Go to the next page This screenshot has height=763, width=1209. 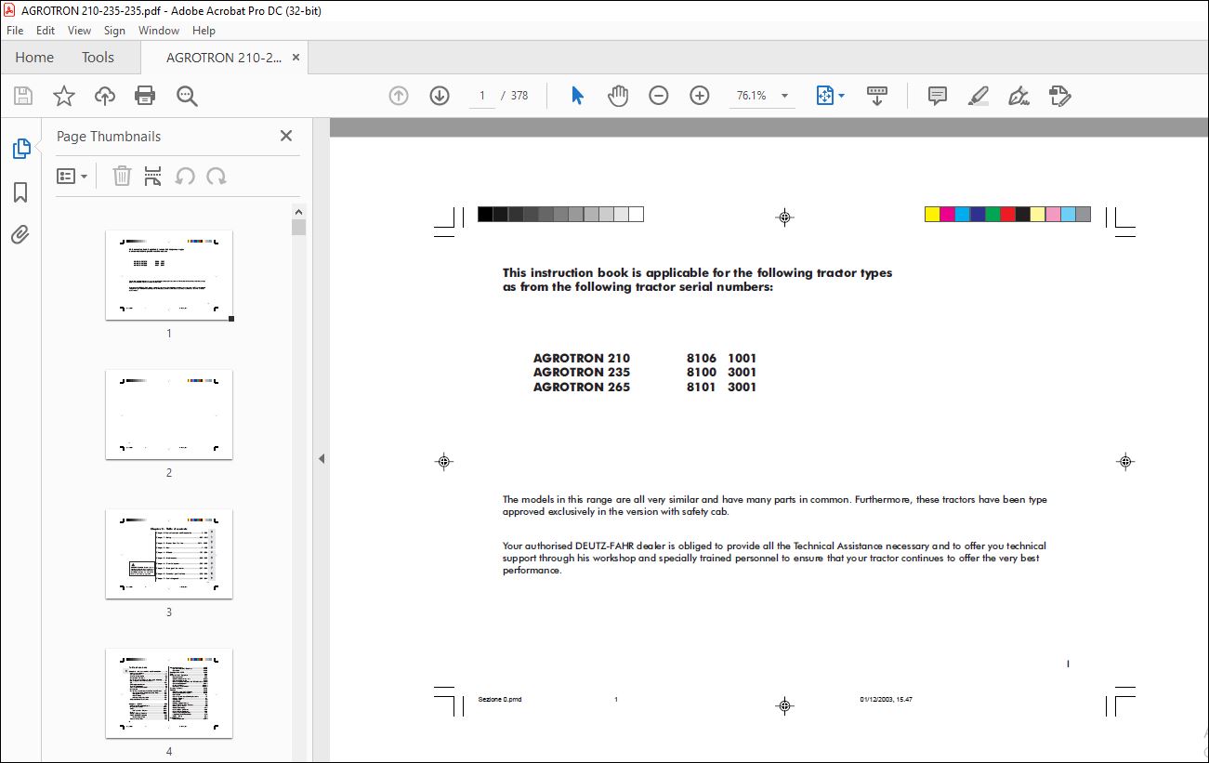[440, 96]
